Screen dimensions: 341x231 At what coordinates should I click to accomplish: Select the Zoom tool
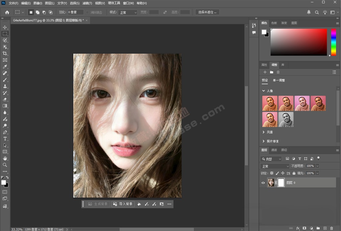(5, 165)
